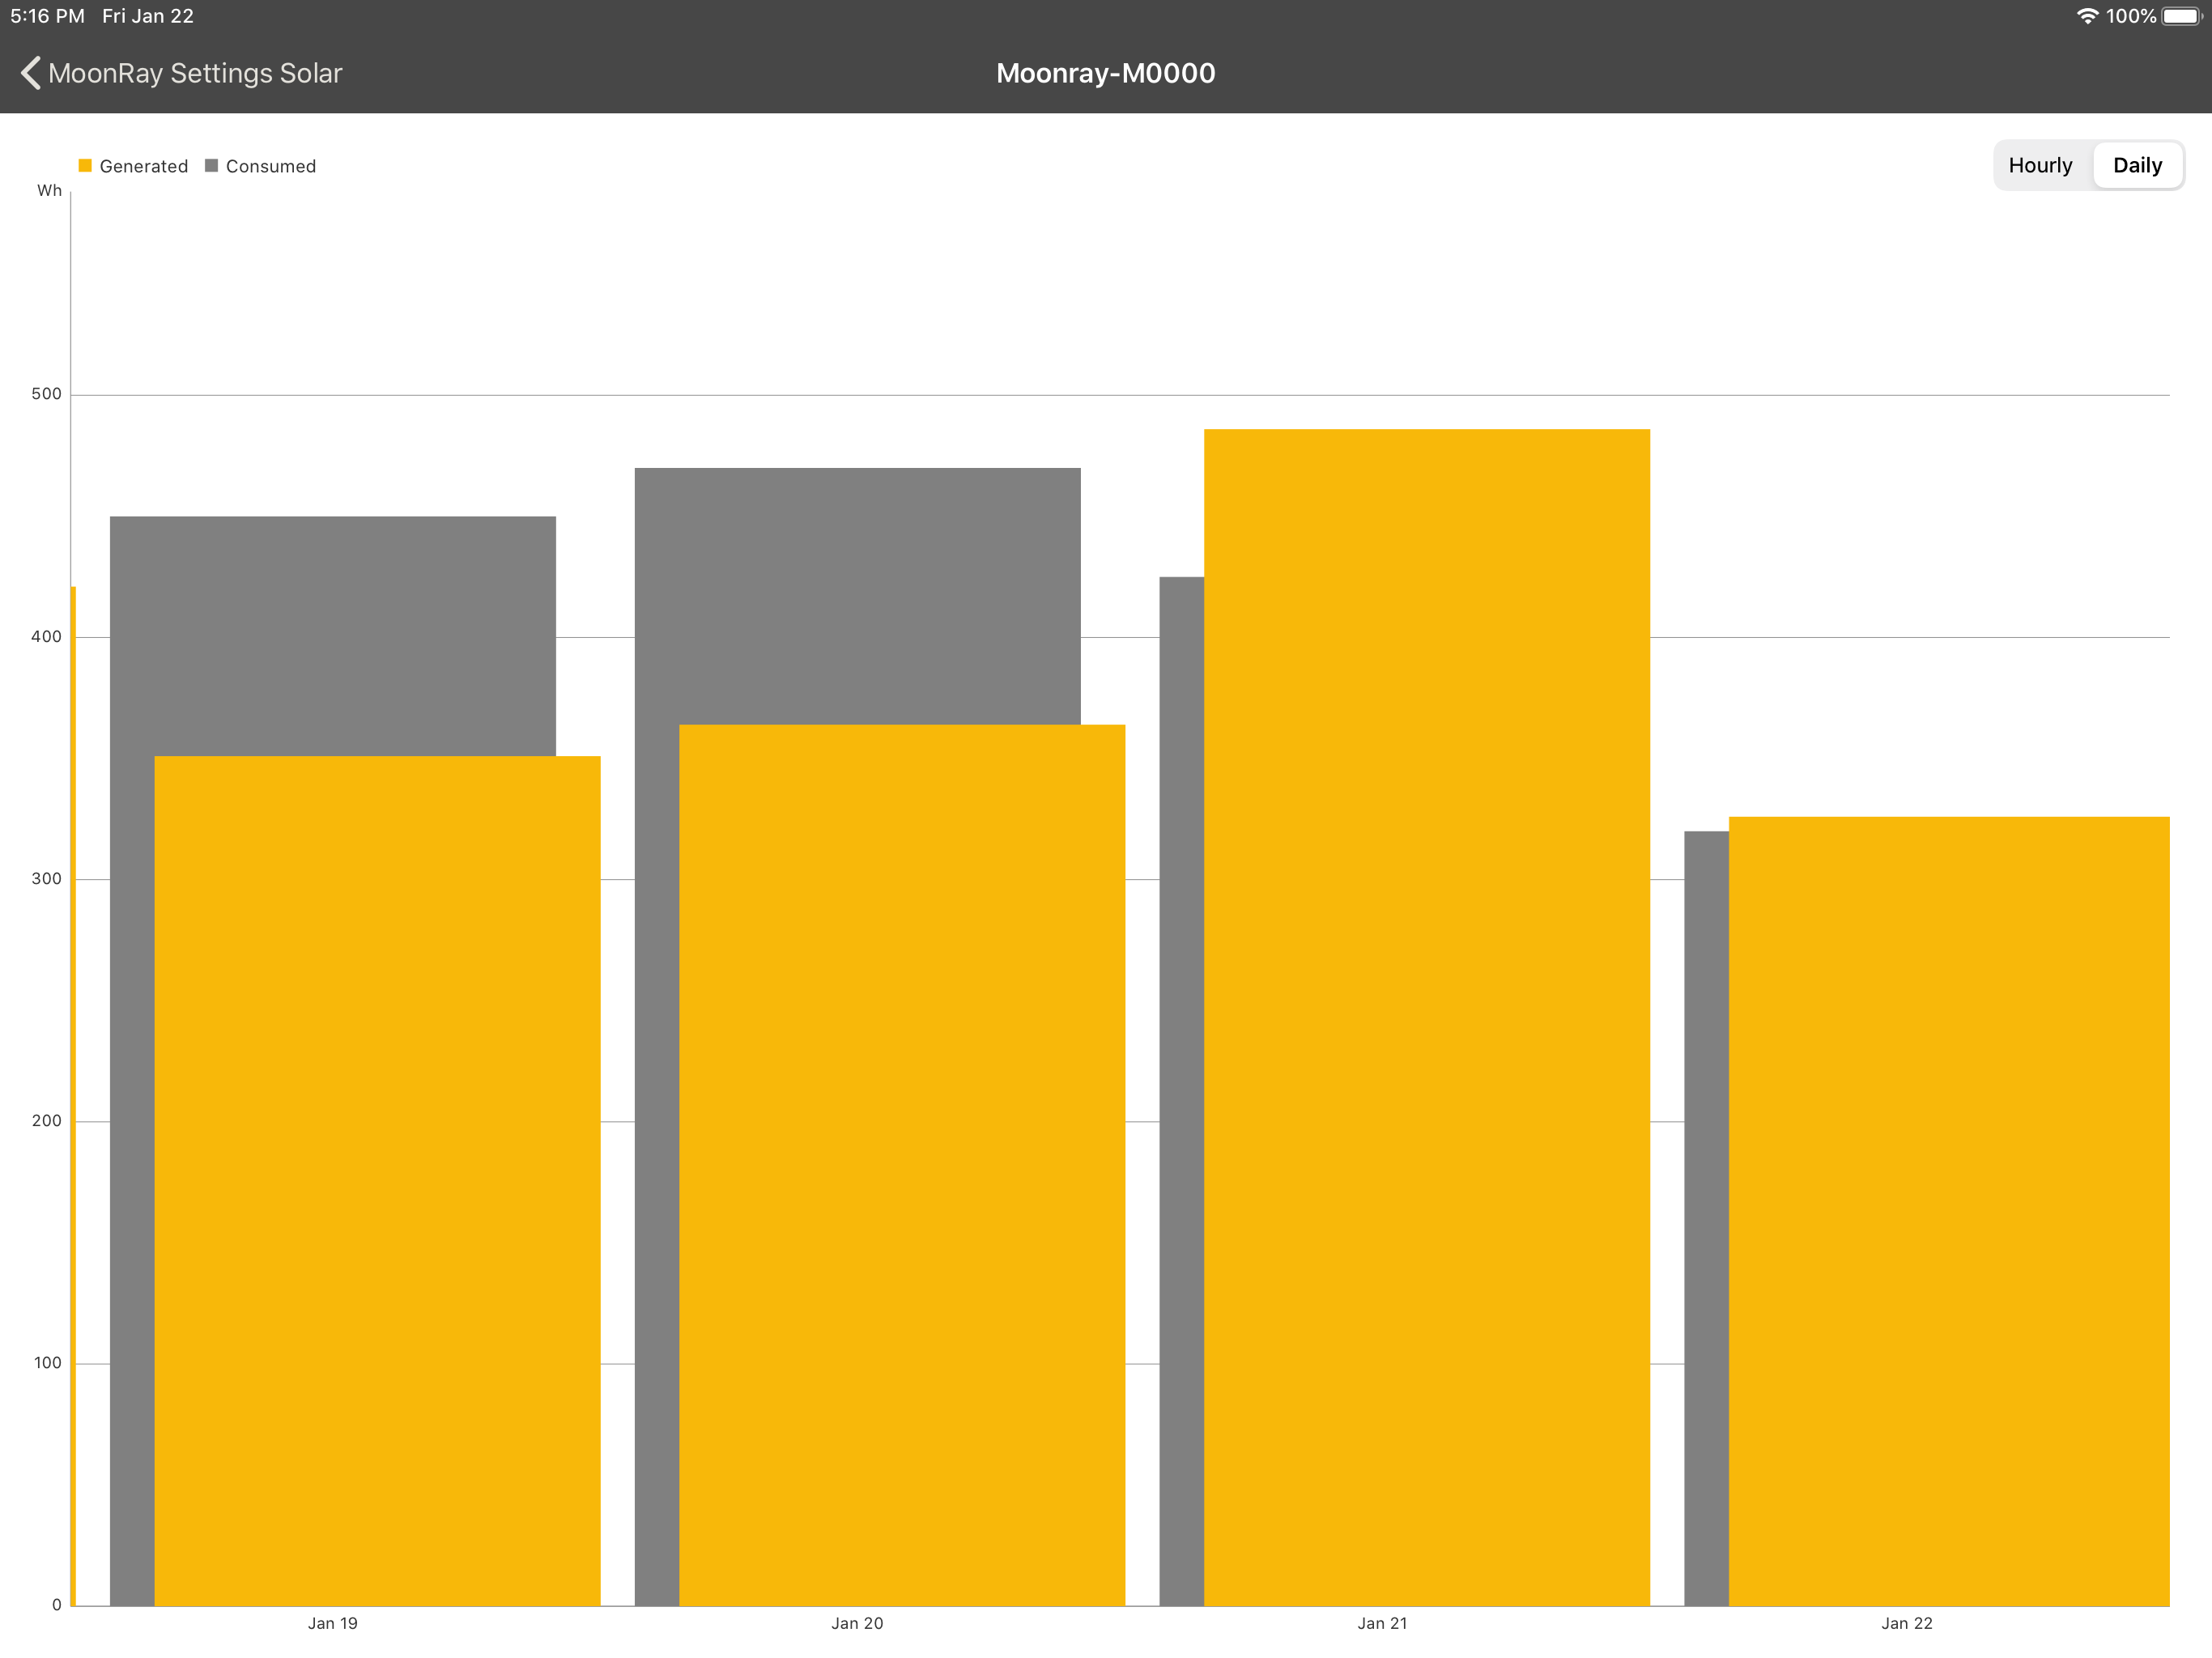Tap the 500 Wh axis label
2212x1658 pixels.
[46, 394]
